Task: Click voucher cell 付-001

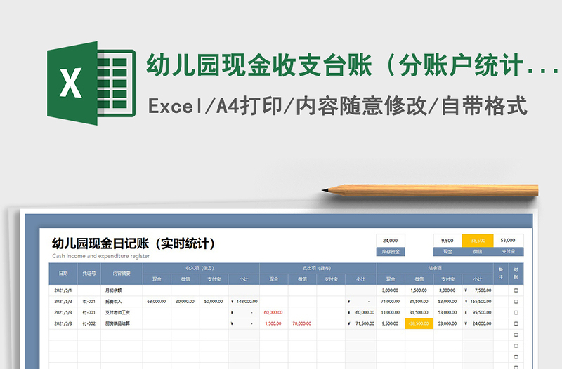Action: pos(89,312)
